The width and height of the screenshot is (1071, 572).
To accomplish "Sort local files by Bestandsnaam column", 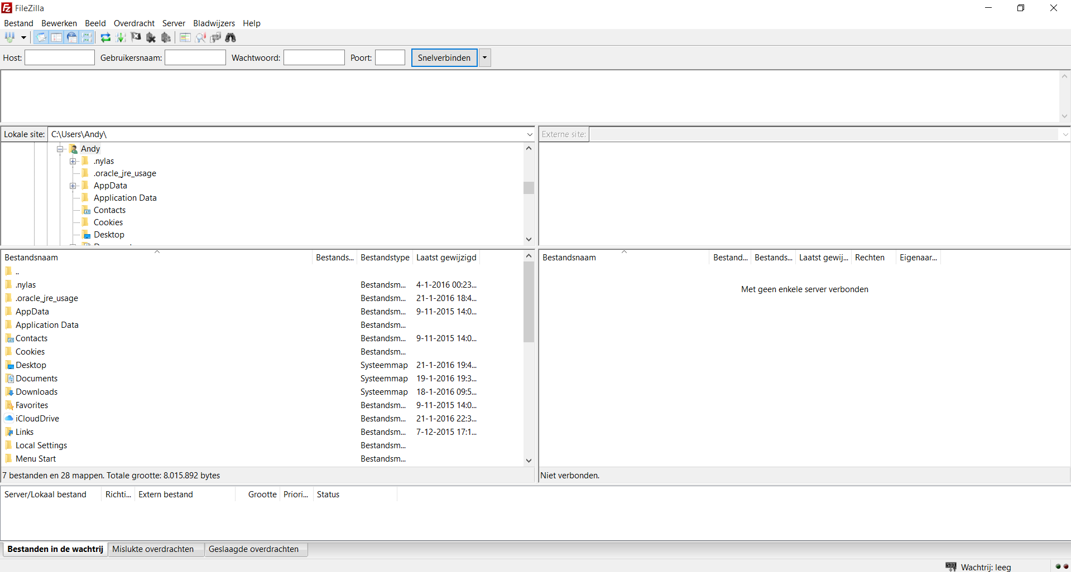I will [157, 258].
